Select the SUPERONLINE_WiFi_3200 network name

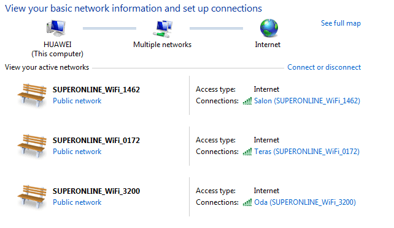96,191
